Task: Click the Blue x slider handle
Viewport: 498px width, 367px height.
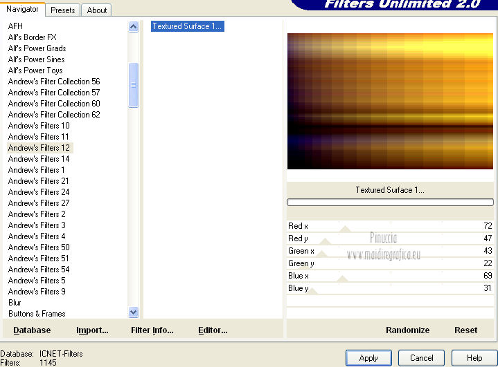Action: (342, 279)
